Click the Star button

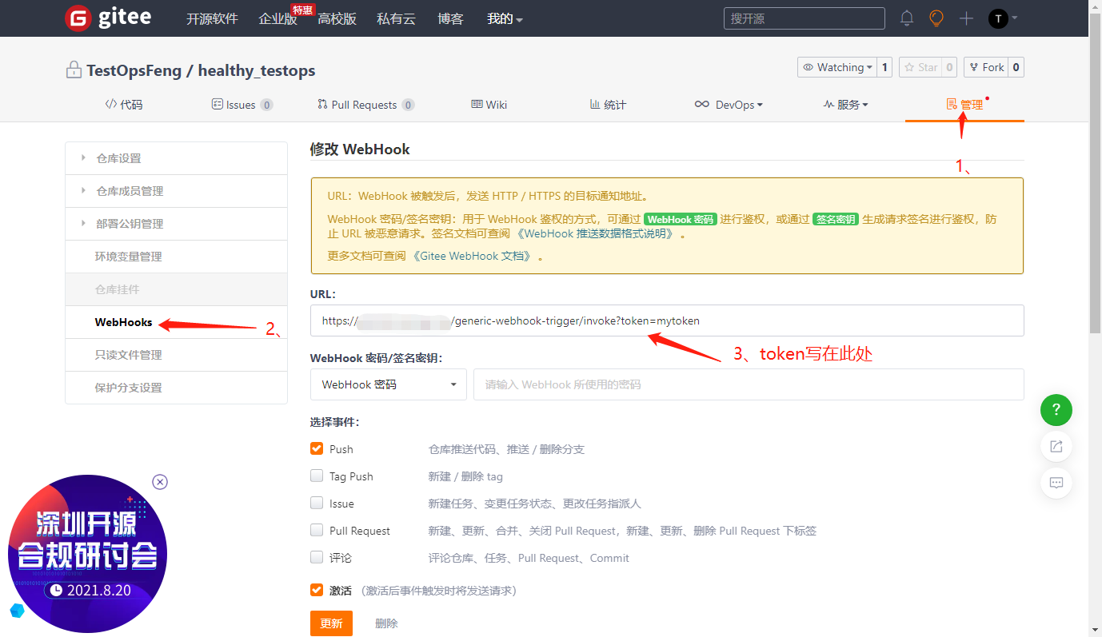tap(920, 67)
